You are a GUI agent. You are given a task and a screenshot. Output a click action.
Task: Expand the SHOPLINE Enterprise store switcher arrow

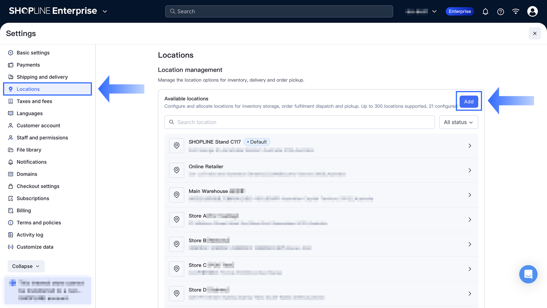coord(105,11)
